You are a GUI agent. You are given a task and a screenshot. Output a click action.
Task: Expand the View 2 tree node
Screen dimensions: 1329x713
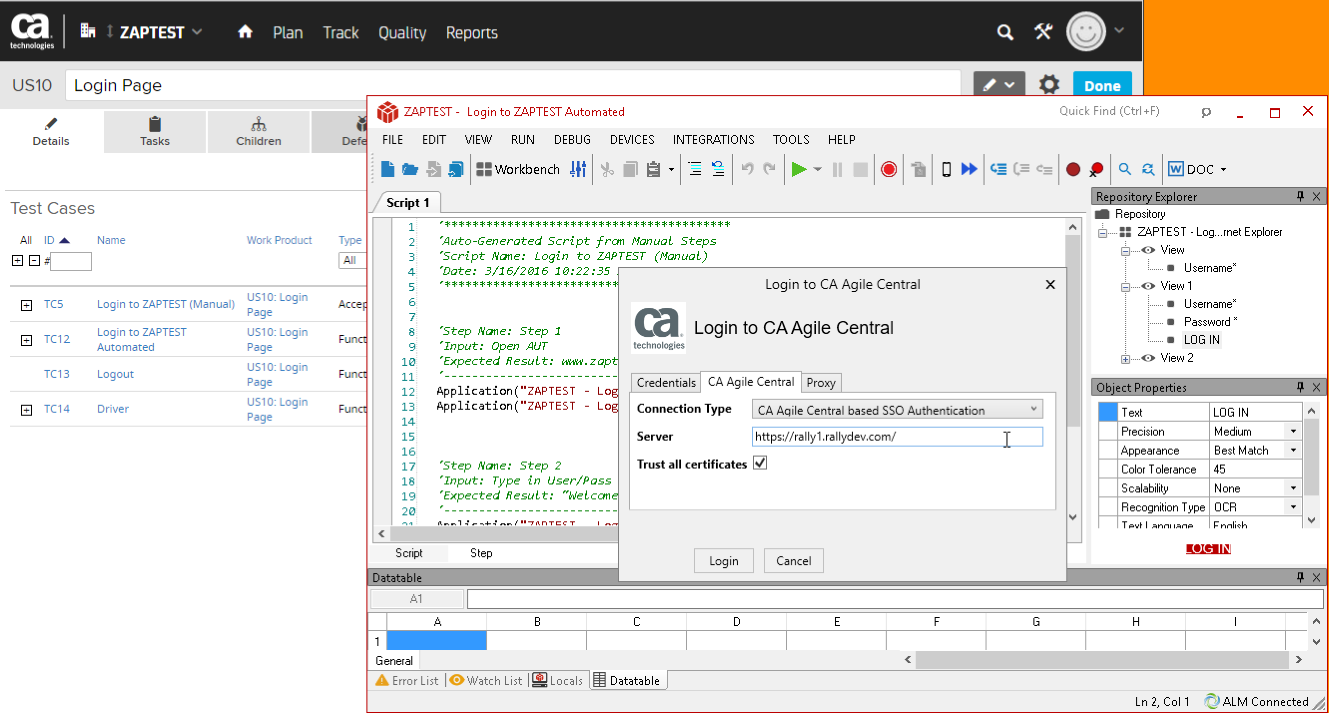click(1126, 359)
